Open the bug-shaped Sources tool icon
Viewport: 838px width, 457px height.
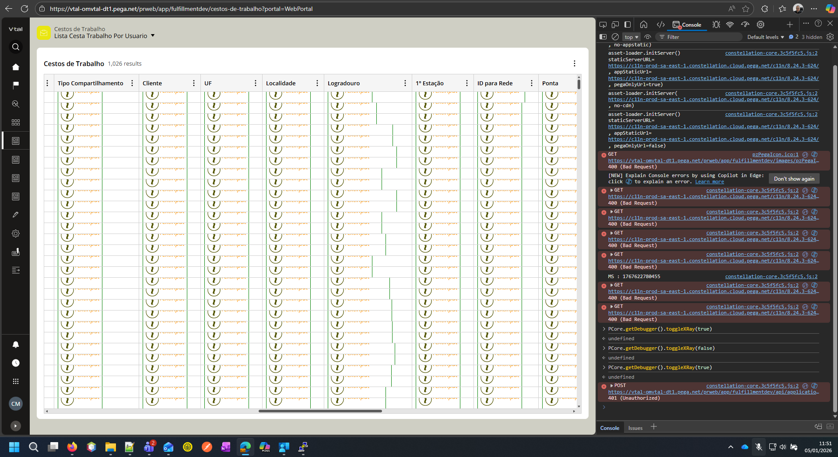click(716, 24)
